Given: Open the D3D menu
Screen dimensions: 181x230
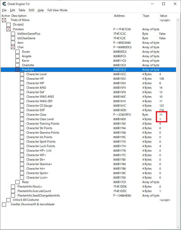Looking at the screenshot, I should click(31, 10).
